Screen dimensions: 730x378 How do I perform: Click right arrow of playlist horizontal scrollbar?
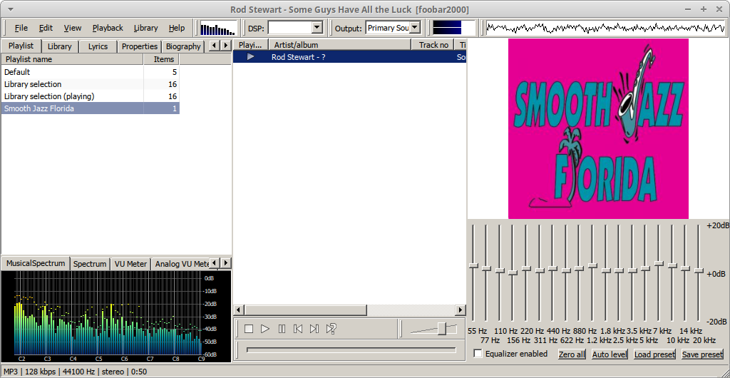461,310
